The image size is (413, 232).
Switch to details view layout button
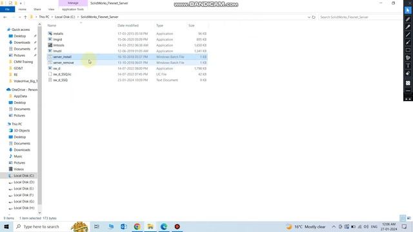(x=403, y=218)
